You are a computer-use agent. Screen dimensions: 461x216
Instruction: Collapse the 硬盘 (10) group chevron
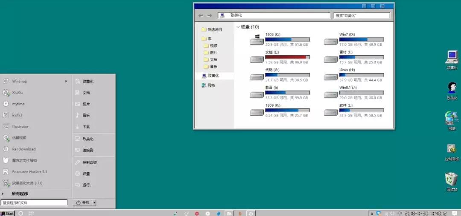238,27
